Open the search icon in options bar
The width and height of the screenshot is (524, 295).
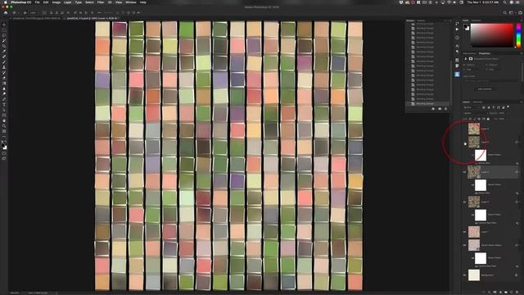click(x=504, y=13)
